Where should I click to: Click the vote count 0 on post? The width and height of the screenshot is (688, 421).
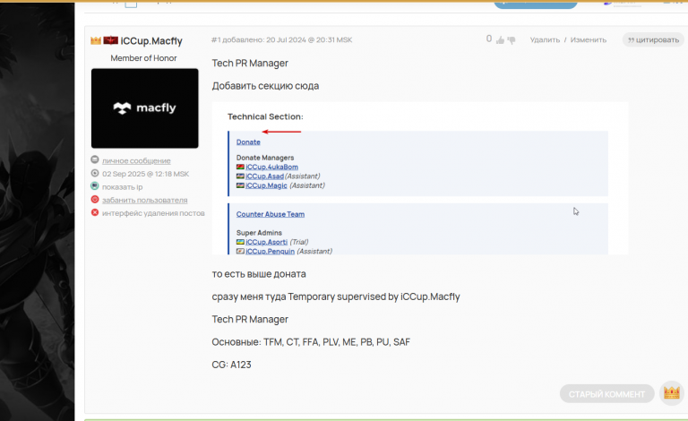[489, 39]
